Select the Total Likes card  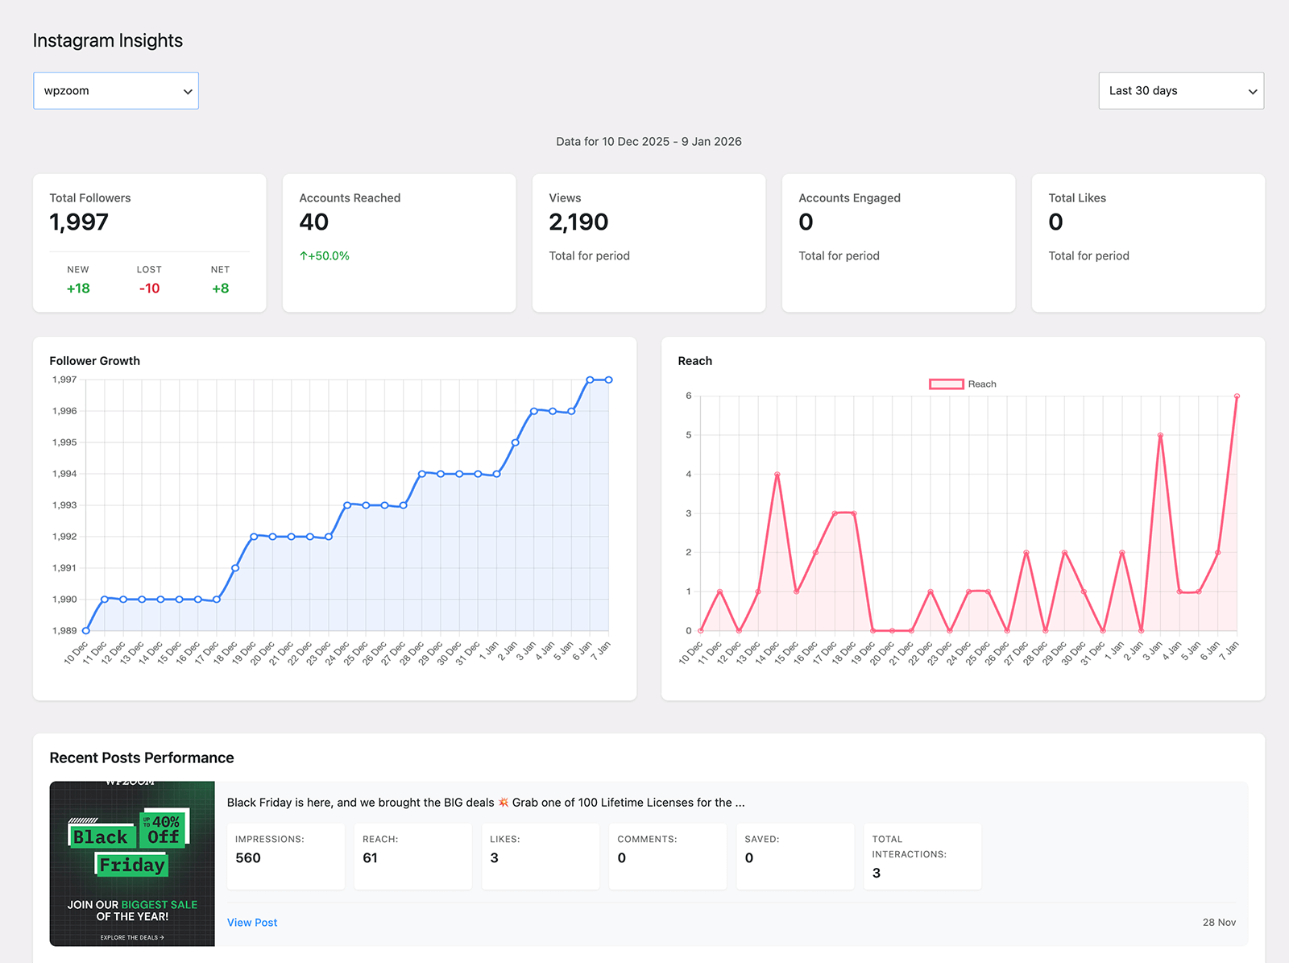[1147, 243]
